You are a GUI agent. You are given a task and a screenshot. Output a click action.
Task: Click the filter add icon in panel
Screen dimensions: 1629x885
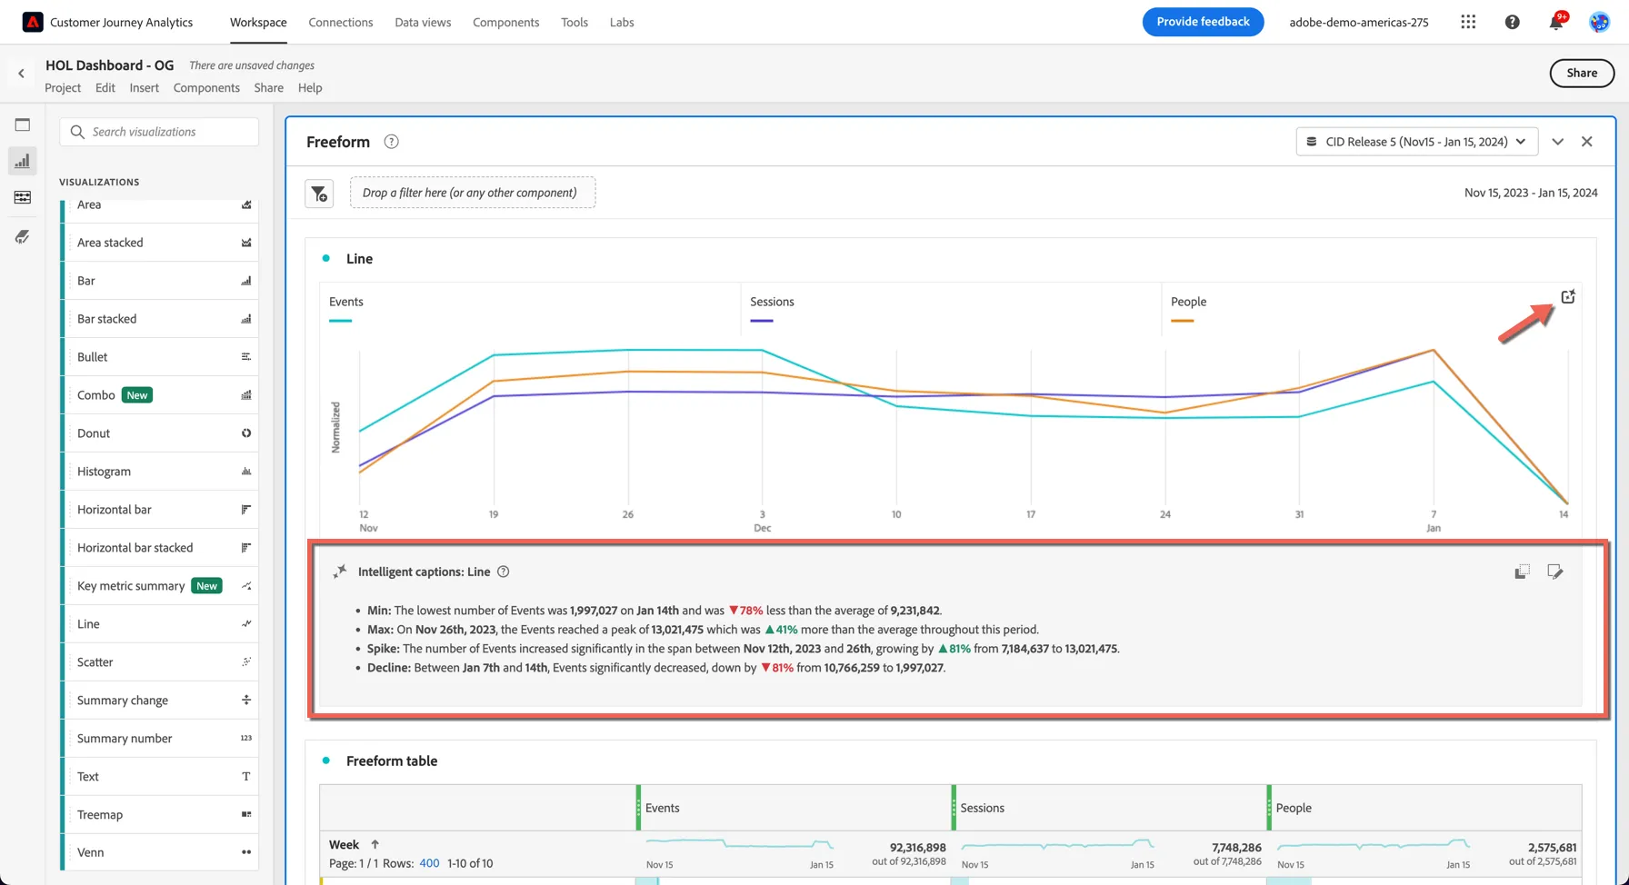(x=319, y=194)
